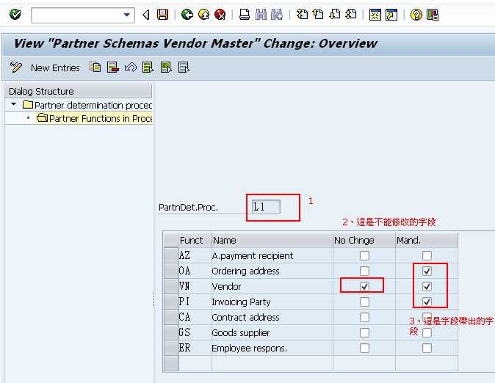Select the GS row selector button
This screenshot has width=495, height=383.
tap(171, 332)
